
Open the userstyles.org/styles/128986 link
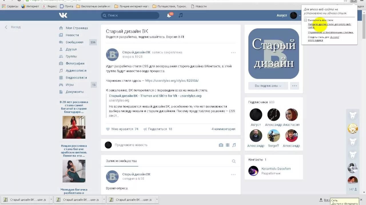[x=172, y=81]
